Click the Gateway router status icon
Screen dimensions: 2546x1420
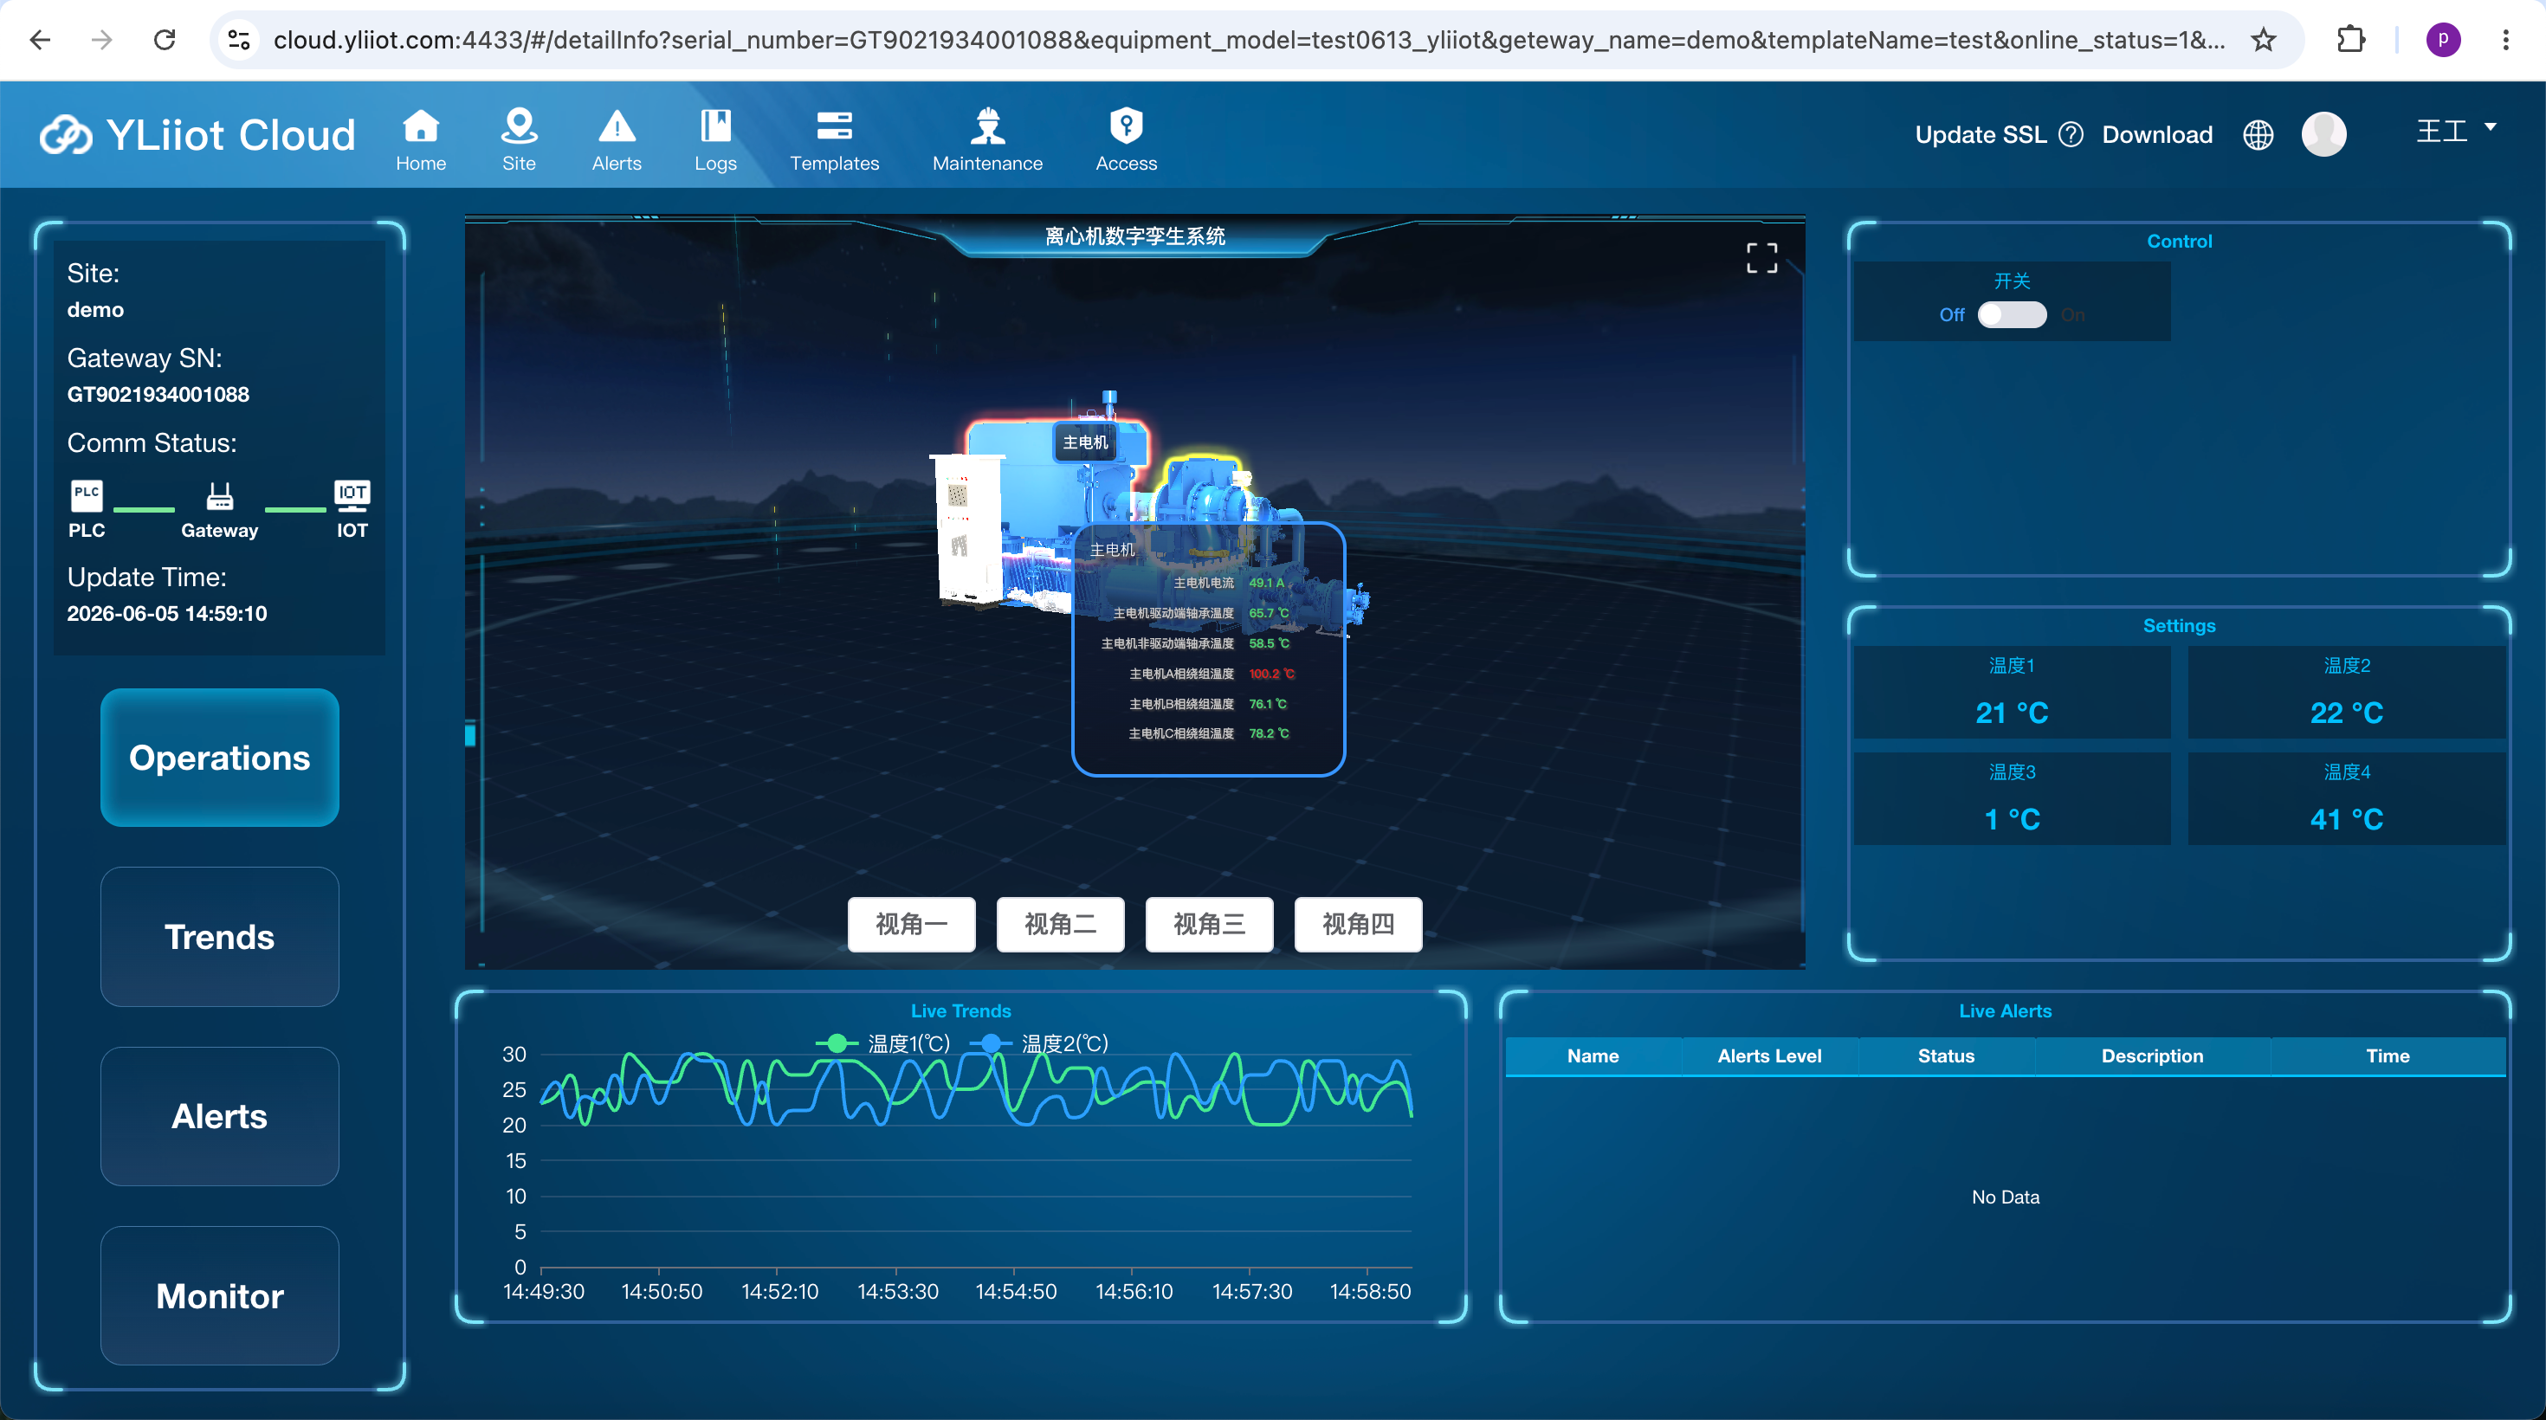219,495
